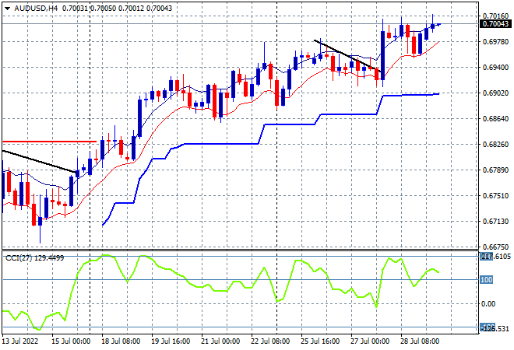Select price scale level 0.67130

click(x=495, y=222)
